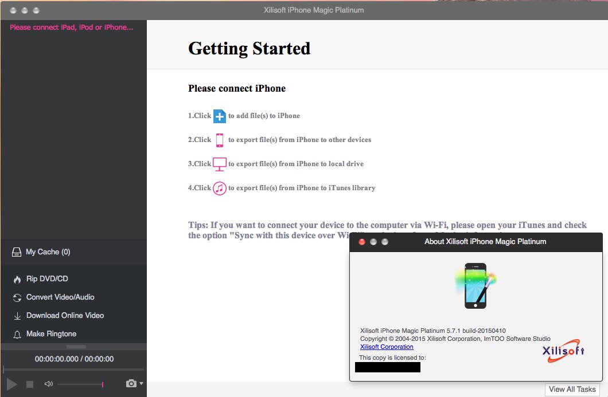Click the flame icon beside Rip DVD/CD
Screen dimensions: 608x397
(17, 279)
